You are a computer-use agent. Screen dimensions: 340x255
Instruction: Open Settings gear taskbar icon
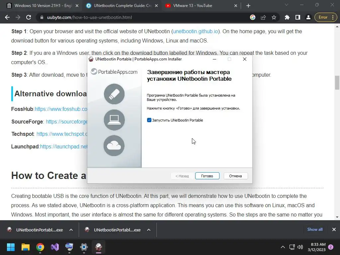pyautogui.click(x=84, y=247)
